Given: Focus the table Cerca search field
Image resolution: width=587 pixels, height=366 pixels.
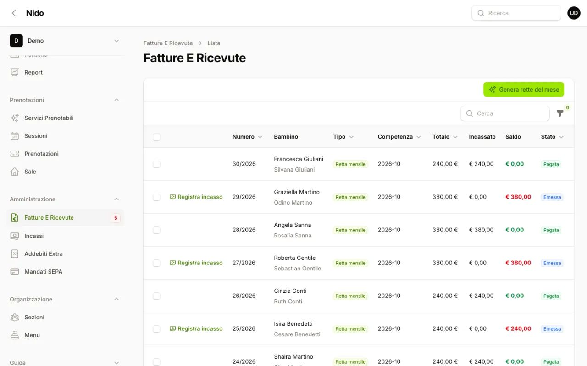Looking at the screenshot, I should pos(505,113).
